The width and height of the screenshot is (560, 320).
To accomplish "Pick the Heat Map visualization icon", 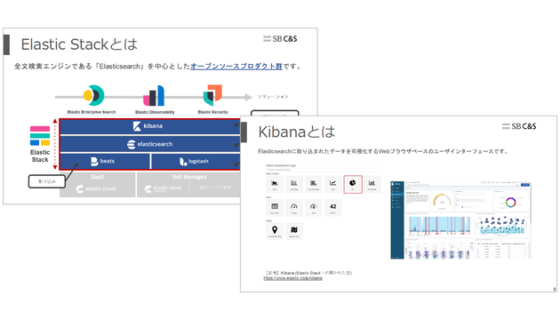I will coord(294,184).
